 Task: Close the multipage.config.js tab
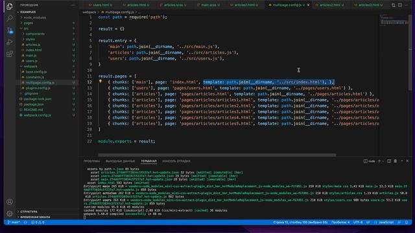coord(309,5)
